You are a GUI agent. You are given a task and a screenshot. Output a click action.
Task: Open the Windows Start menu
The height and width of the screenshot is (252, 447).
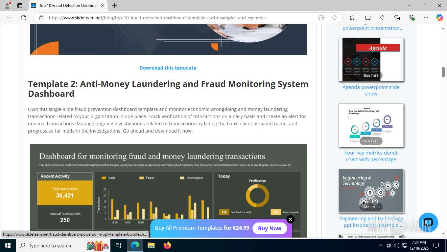tap(8, 245)
